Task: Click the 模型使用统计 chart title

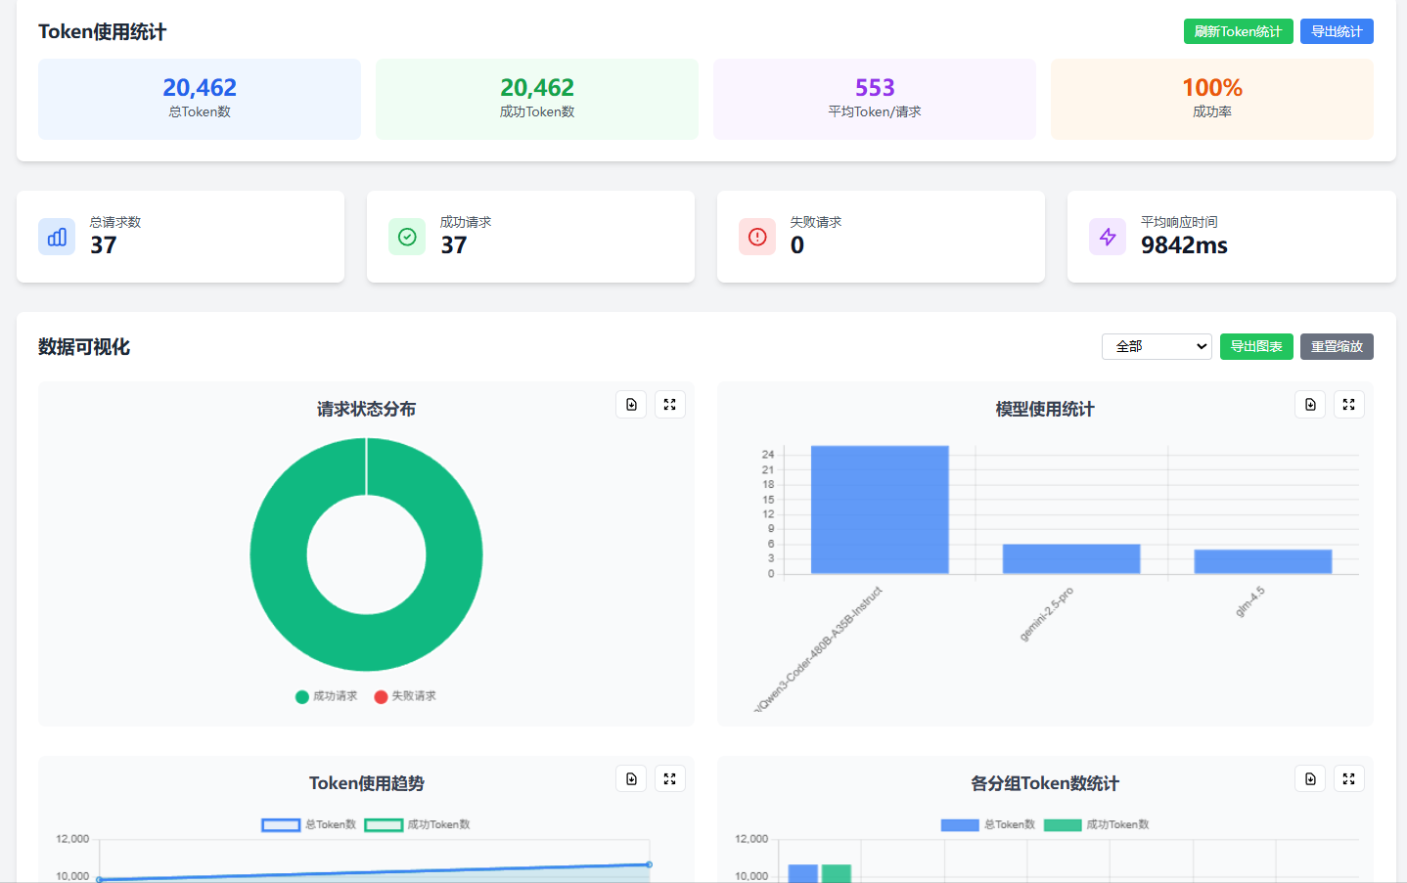Action: [1045, 409]
